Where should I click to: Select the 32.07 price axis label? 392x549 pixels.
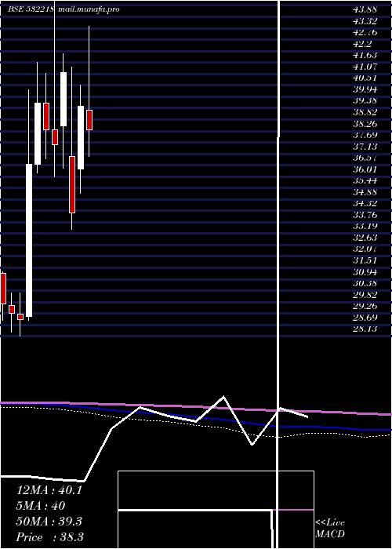(x=365, y=249)
